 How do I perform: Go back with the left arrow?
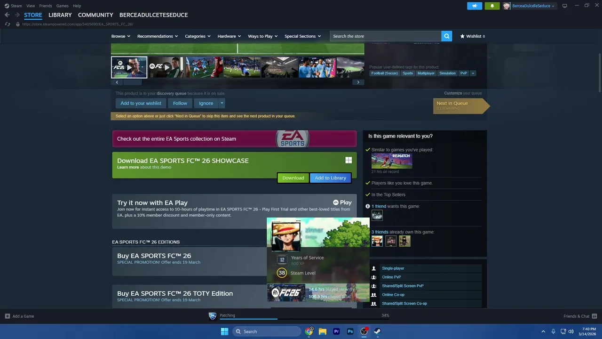7,15
